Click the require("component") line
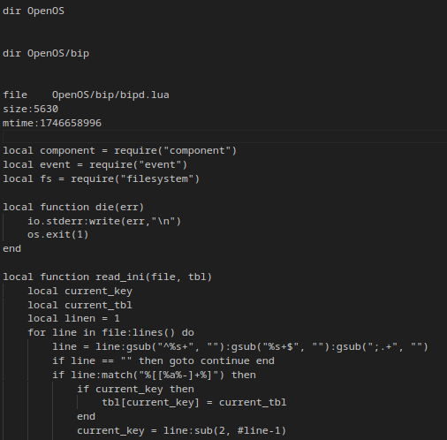 pyautogui.click(x=120, y=151)
